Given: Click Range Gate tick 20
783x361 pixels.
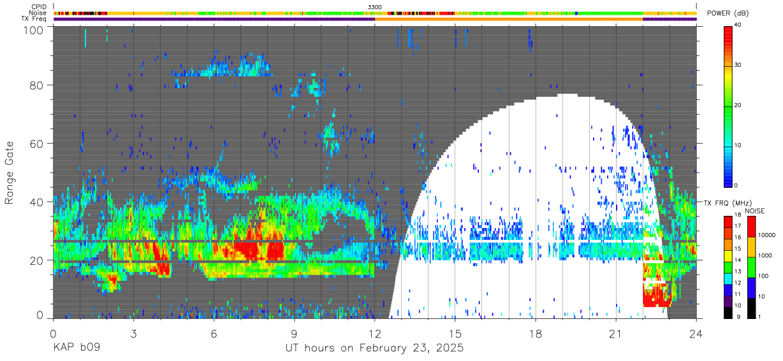Looking at the screenshot, I should coord(37,260).
